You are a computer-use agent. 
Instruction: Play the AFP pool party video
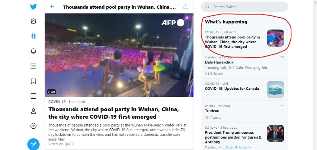click(119, 55)
